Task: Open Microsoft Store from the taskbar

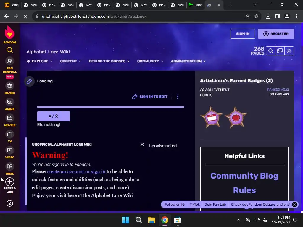Action: pyautogui.click(x=178, y=220)
